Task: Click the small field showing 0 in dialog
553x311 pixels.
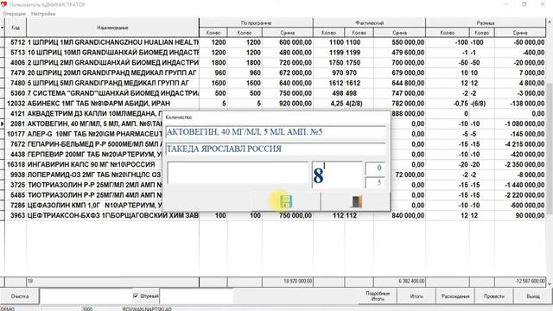Action: tap(375, 168)
